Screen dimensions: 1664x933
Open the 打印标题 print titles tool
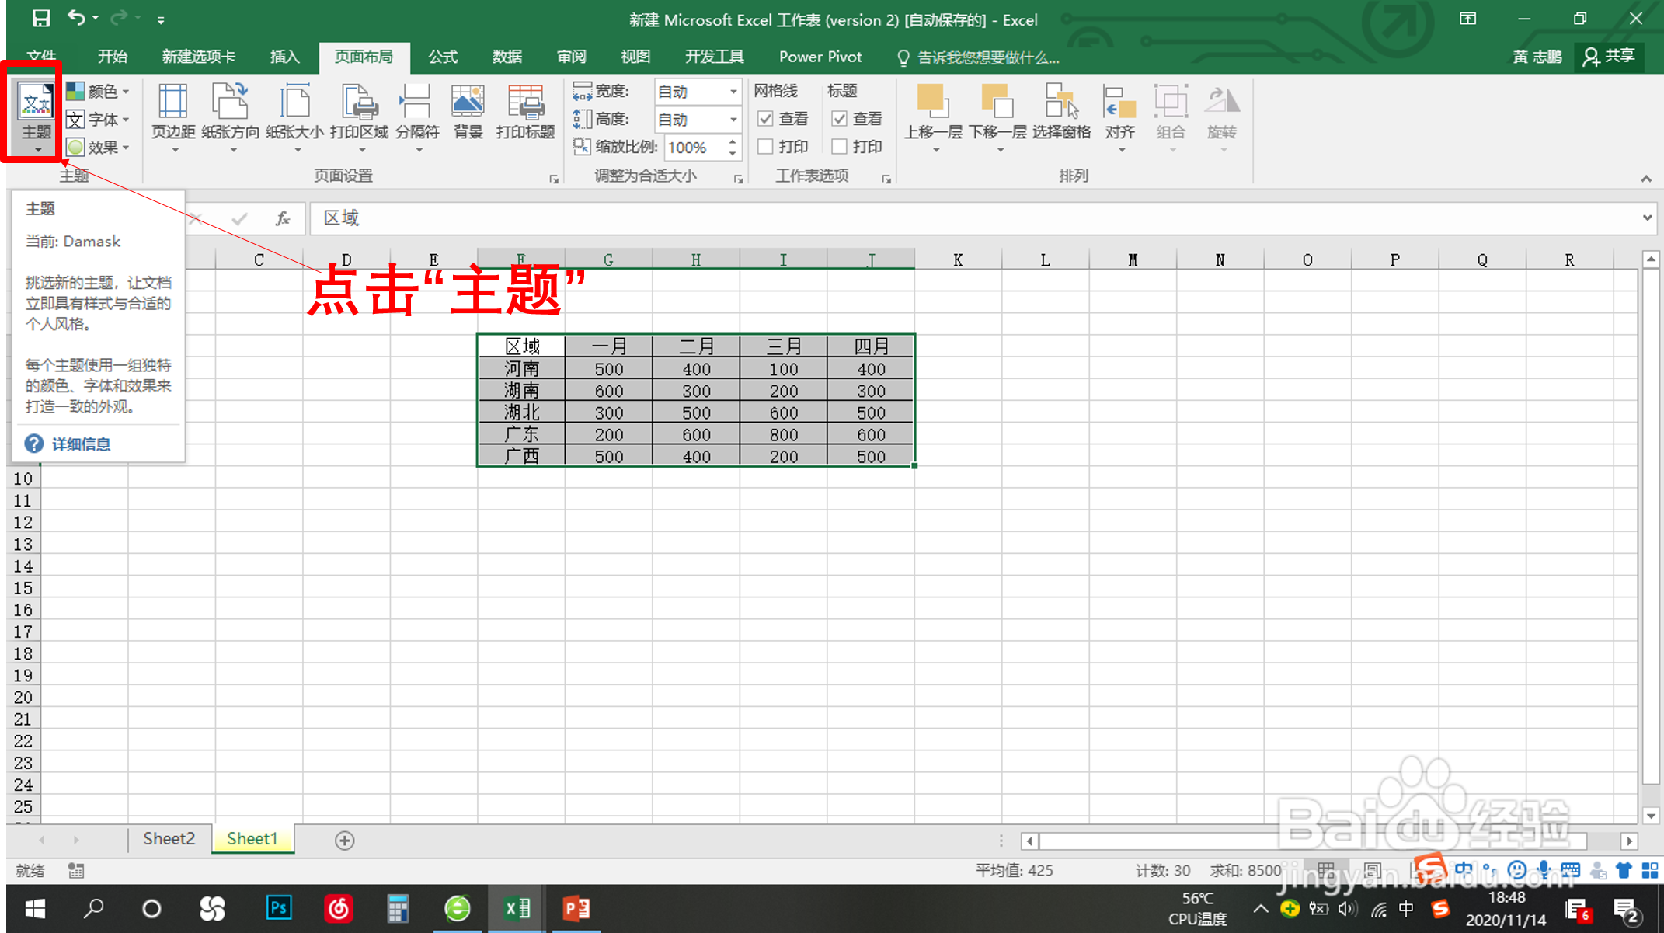click(x=525, y=113)
